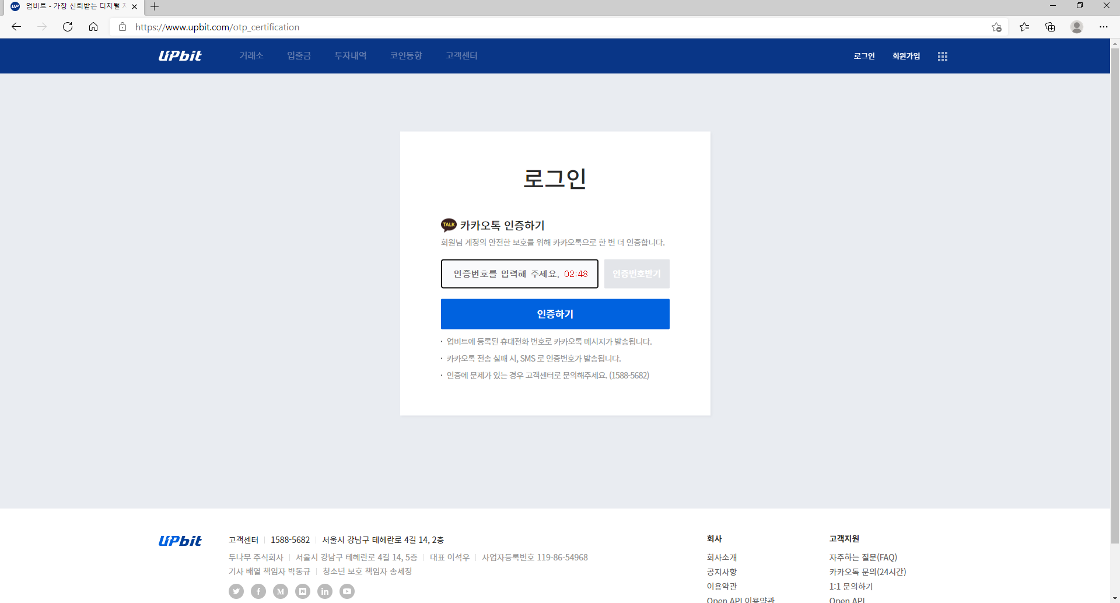
Task: Open a new browser tab
Action: point(155,7)
